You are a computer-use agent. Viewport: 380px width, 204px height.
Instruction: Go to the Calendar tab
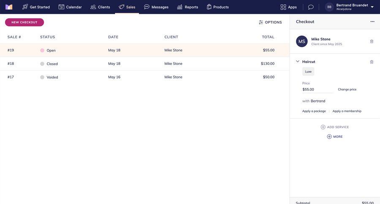coord(70,7)
